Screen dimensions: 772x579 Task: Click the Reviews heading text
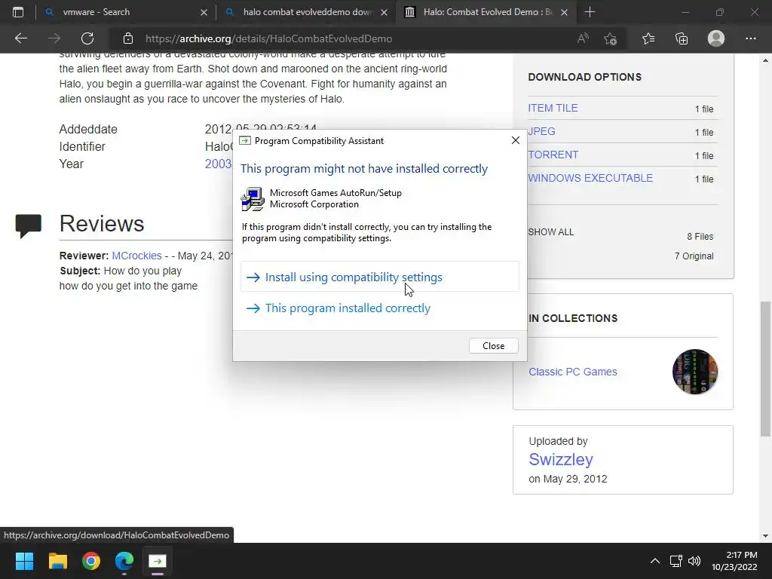[x=102, y=223]
